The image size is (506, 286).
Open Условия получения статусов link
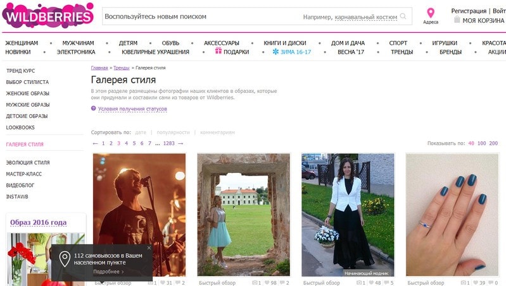tap(132, 109)
